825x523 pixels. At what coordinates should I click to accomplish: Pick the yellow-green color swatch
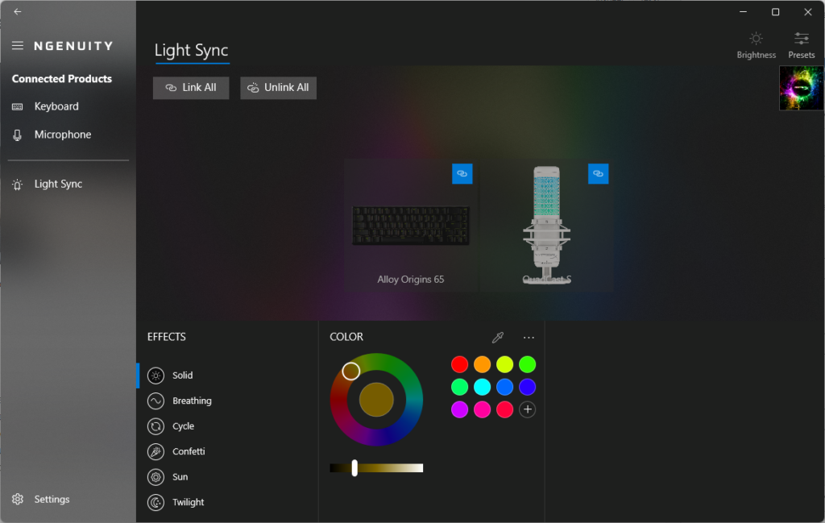[504, 364]
